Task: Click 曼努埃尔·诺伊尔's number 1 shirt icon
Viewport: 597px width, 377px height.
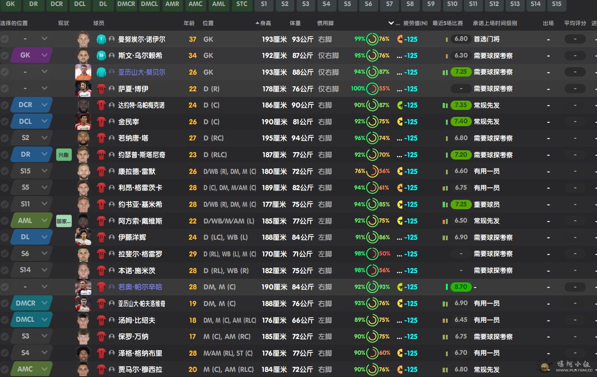Action: (x=101, y=39)
